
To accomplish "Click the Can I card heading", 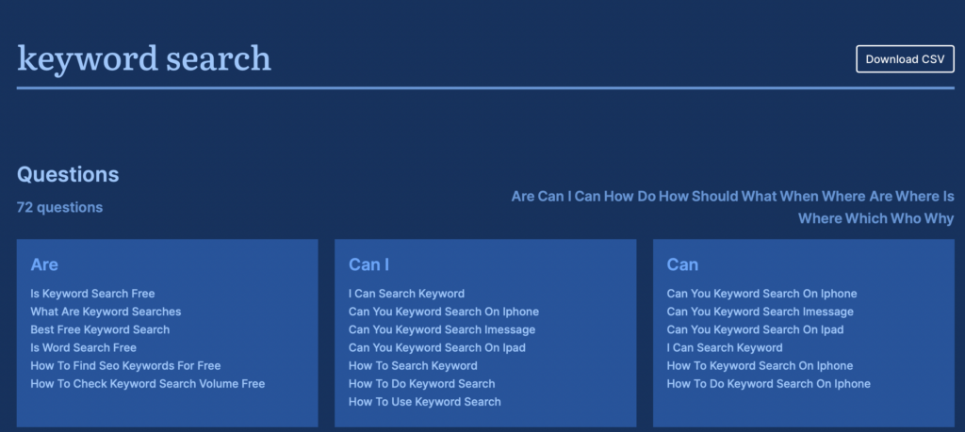I will [368, 264].
